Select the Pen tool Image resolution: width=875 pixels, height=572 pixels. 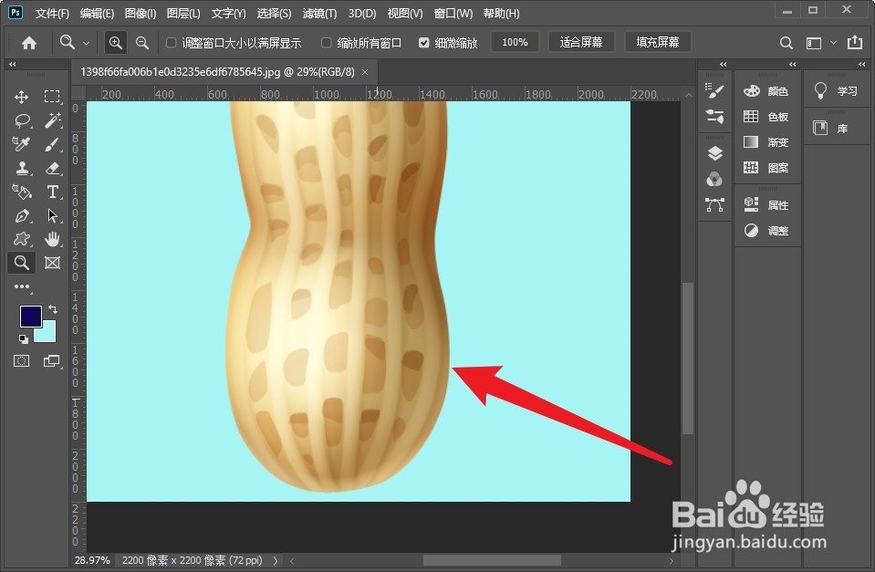coord(22,215)
